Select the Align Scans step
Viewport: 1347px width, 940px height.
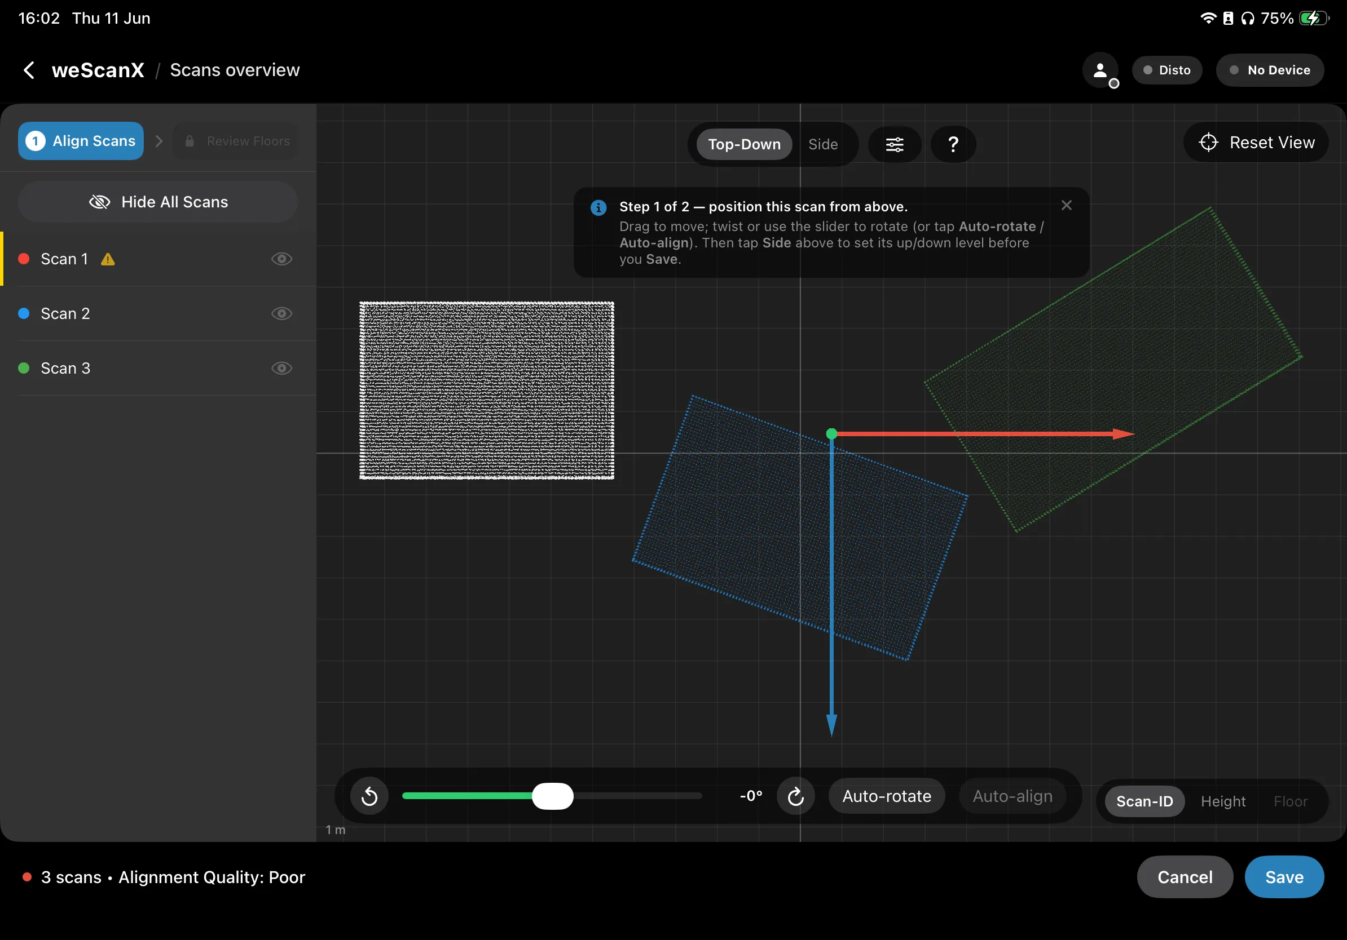point(81,141)
